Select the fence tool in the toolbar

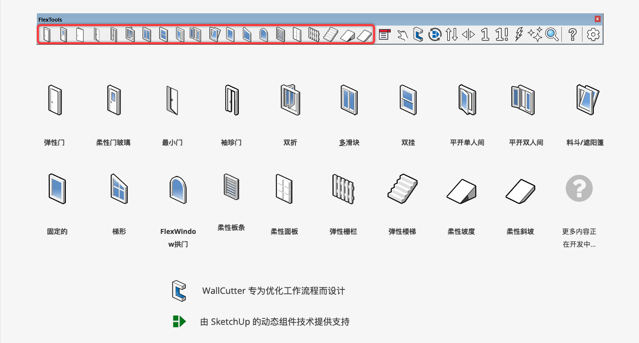point(314,34)
